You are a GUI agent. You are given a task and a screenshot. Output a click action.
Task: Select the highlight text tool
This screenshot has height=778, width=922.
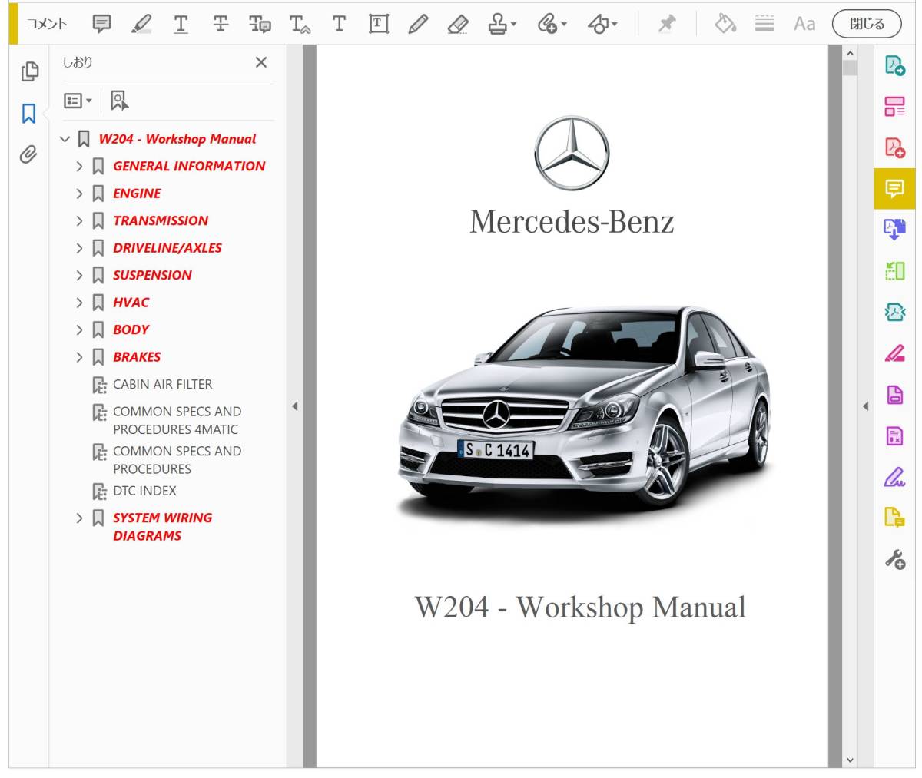point(141,24)
